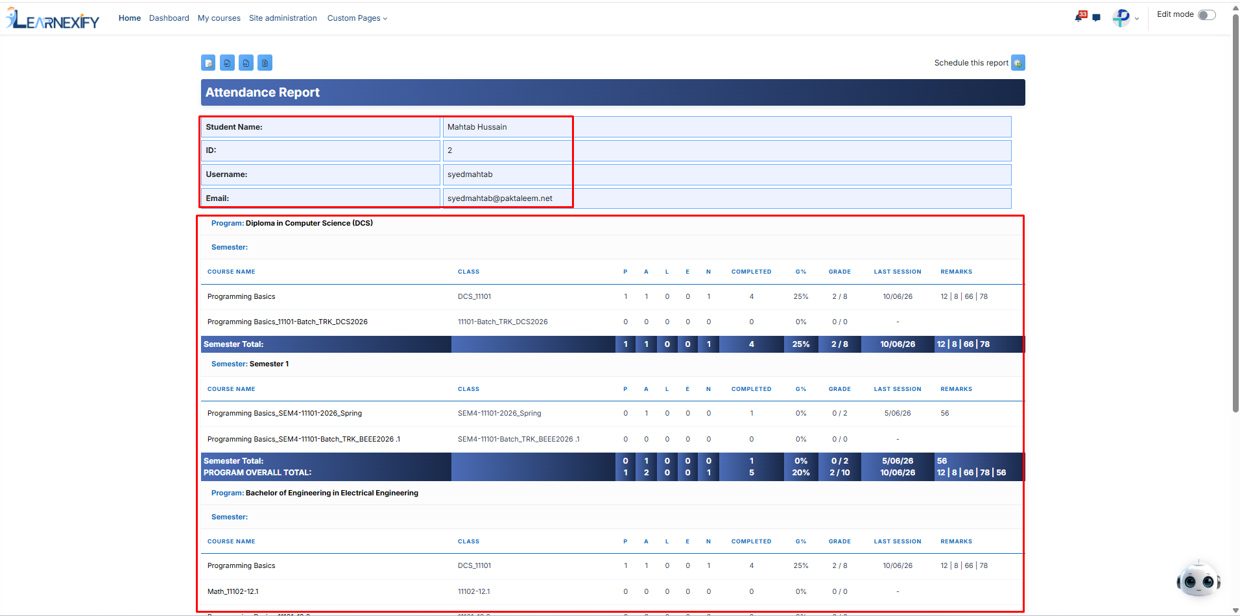
Task: Open the messaging chat bubble icon
Action: click(1096, 18)
